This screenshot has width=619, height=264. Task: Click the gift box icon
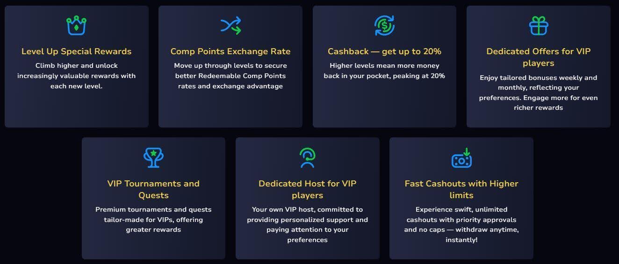(539, 25)
